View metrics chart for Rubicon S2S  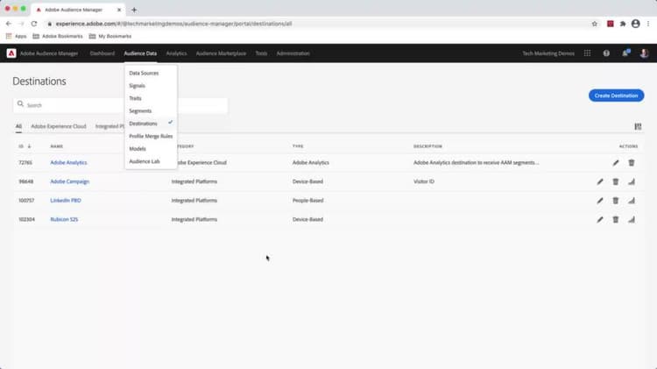tap(632, 219)
